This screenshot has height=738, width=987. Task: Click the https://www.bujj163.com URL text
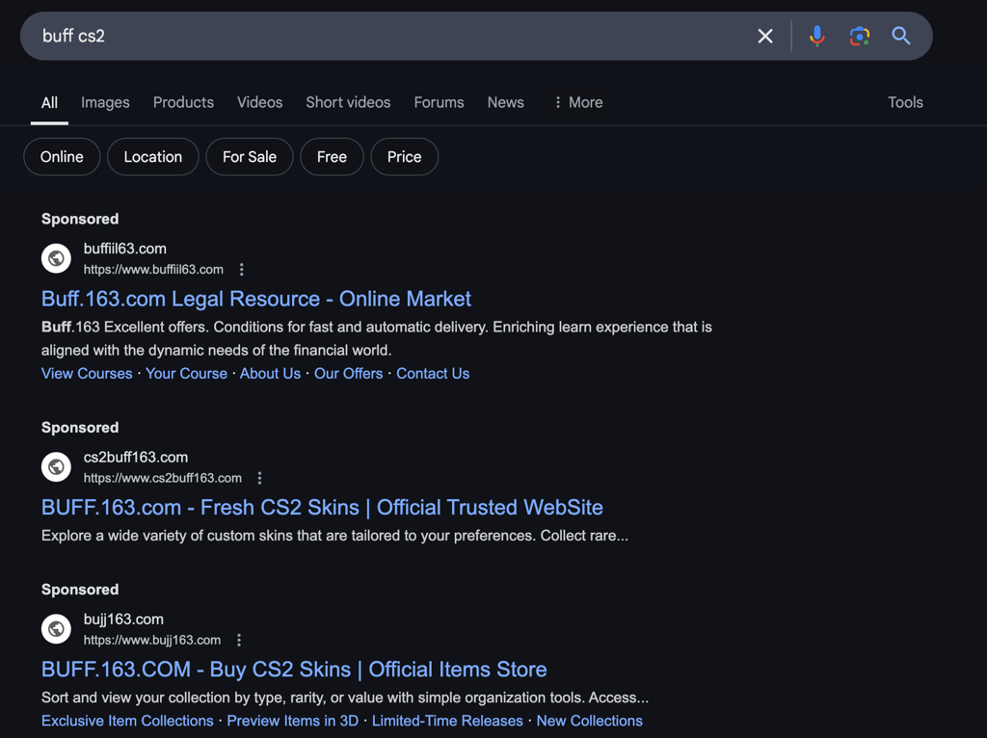pos(151,641)
